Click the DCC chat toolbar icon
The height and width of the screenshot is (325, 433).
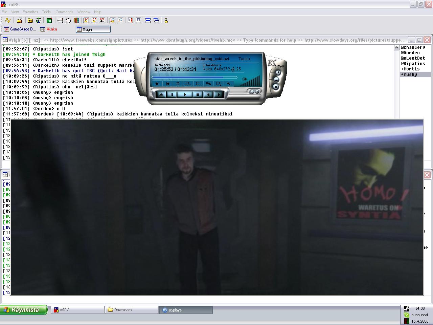94,20
